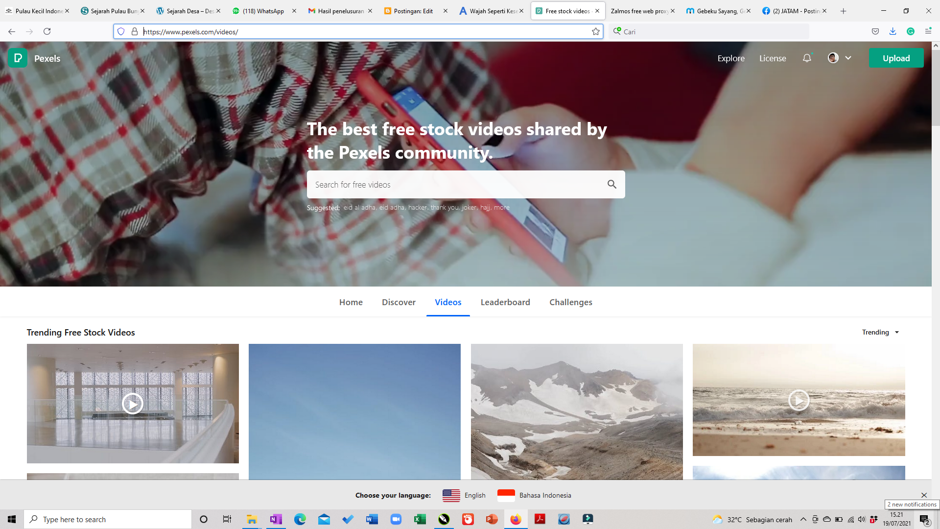Click the more suggestions link
This screenshot has width=940, height=529.
tap(501, 207)
